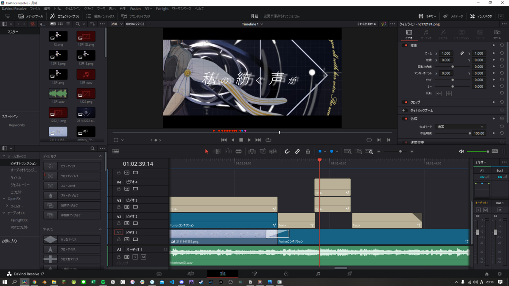Screen dimensions: 509x286
Task: Open Spotify from the Windows taskbar
Action: [x=103, y=282]
